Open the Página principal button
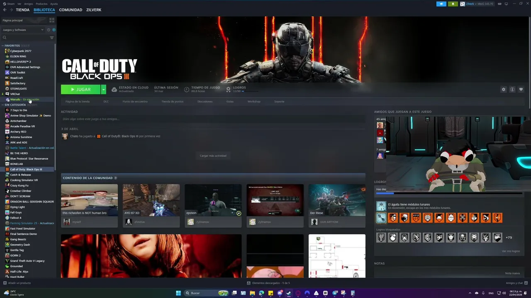The height and width of the screenshot is (298, 531). pos(24,20)
